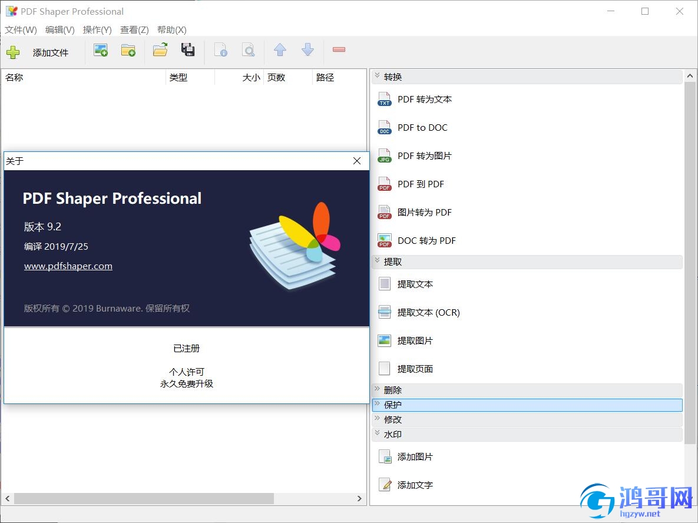Click the 已注册 status text
698x523 pixels.
tap(187, 349)
